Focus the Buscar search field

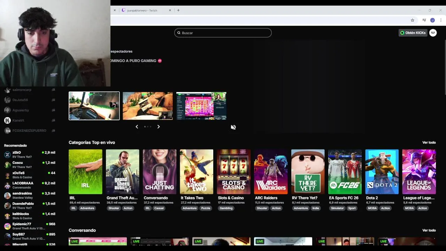(223, 33)
